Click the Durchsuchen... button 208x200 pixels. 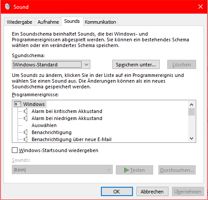click(177, 170)
